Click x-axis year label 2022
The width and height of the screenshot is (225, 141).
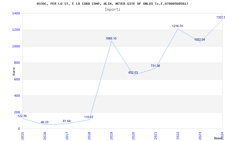(x=178, y=136)
